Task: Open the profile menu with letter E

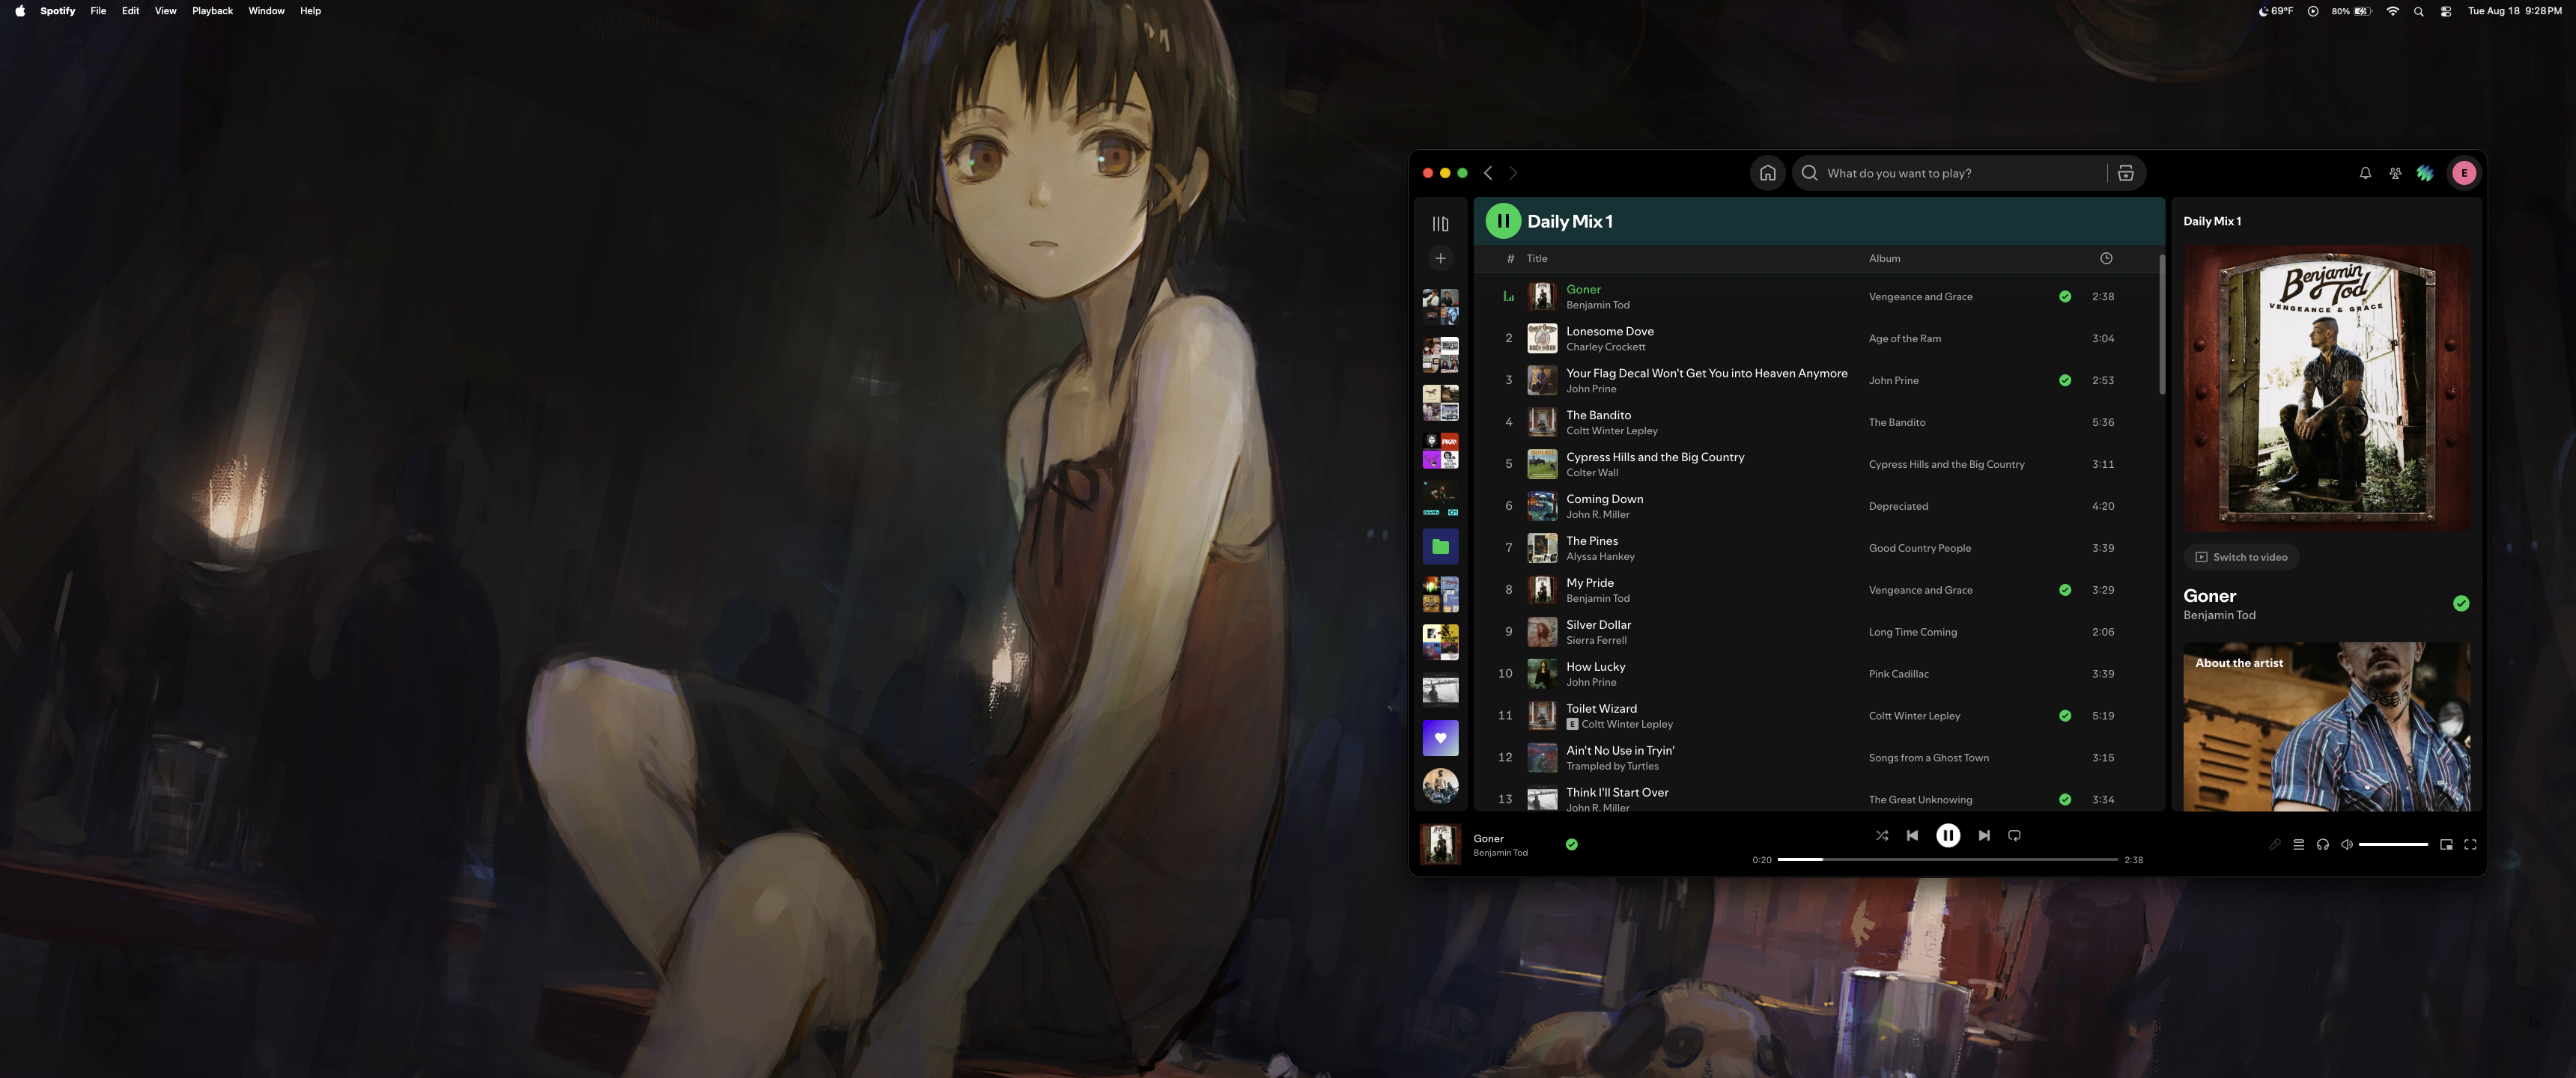Action: pos(2464,173)
